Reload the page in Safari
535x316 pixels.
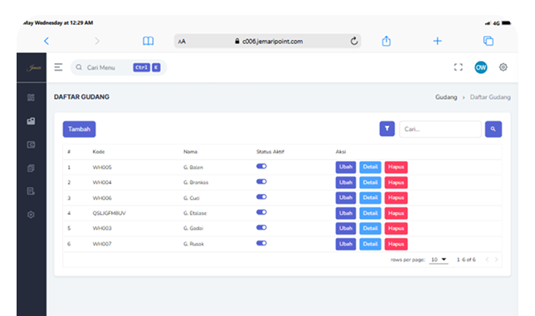(x=354, y=41)
